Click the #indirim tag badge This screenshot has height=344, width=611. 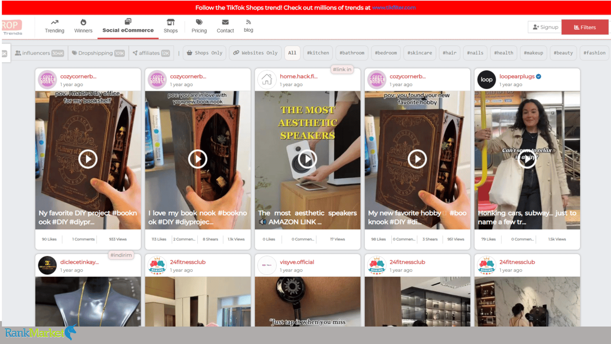121,255
